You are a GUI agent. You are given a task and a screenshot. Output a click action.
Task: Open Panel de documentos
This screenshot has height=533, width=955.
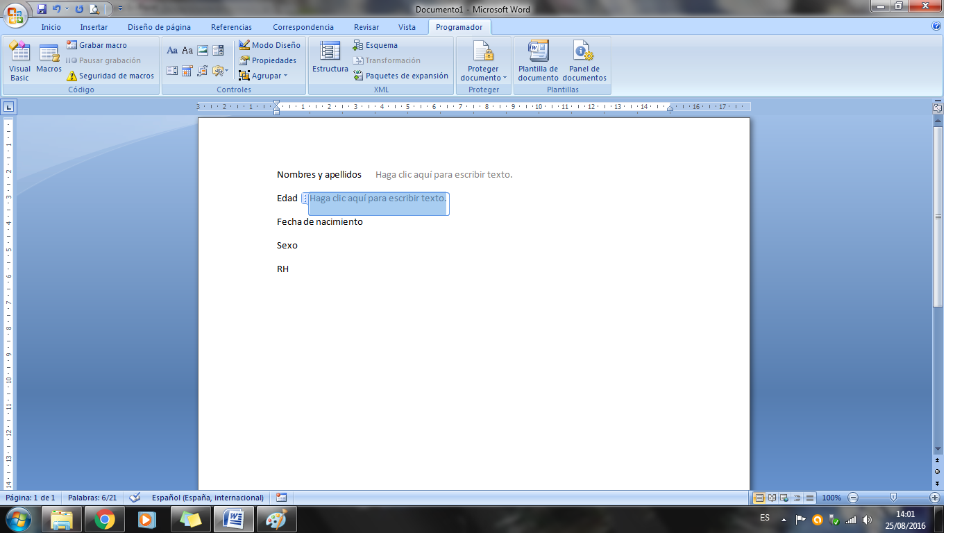coord(584,62)
